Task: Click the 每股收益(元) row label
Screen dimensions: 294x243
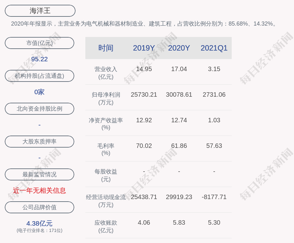Action: click(106, 175)
